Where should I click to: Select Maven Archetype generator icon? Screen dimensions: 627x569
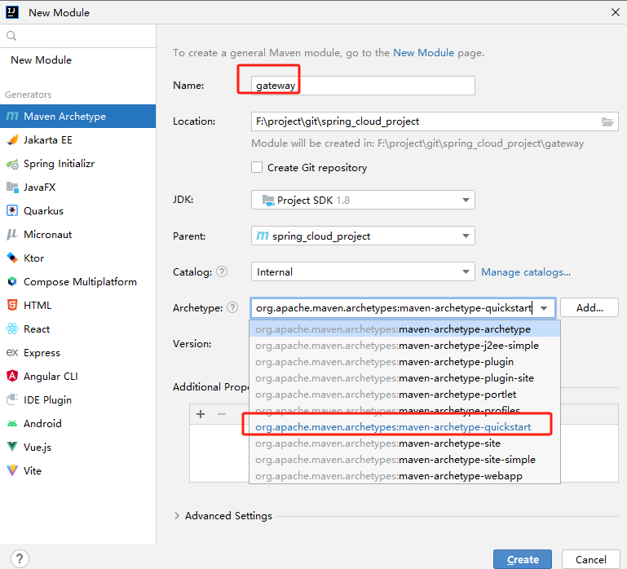tap(12, 116)
